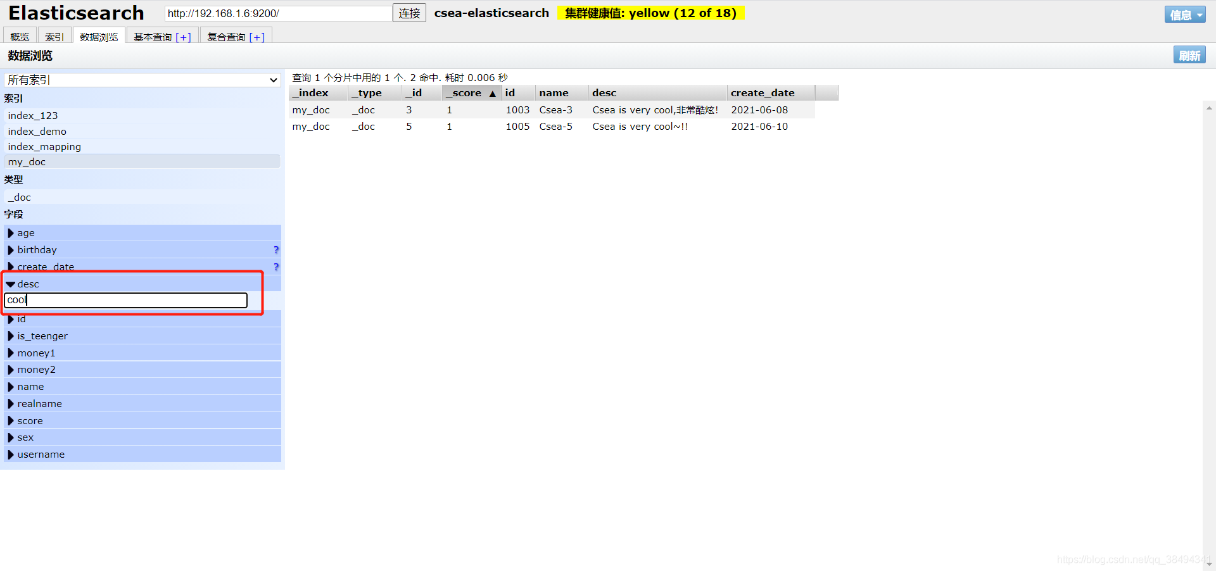This screenshot has height=571, width=1216.
Task: Open the 信息 dropdown menu
Action: click(1185, 15)
